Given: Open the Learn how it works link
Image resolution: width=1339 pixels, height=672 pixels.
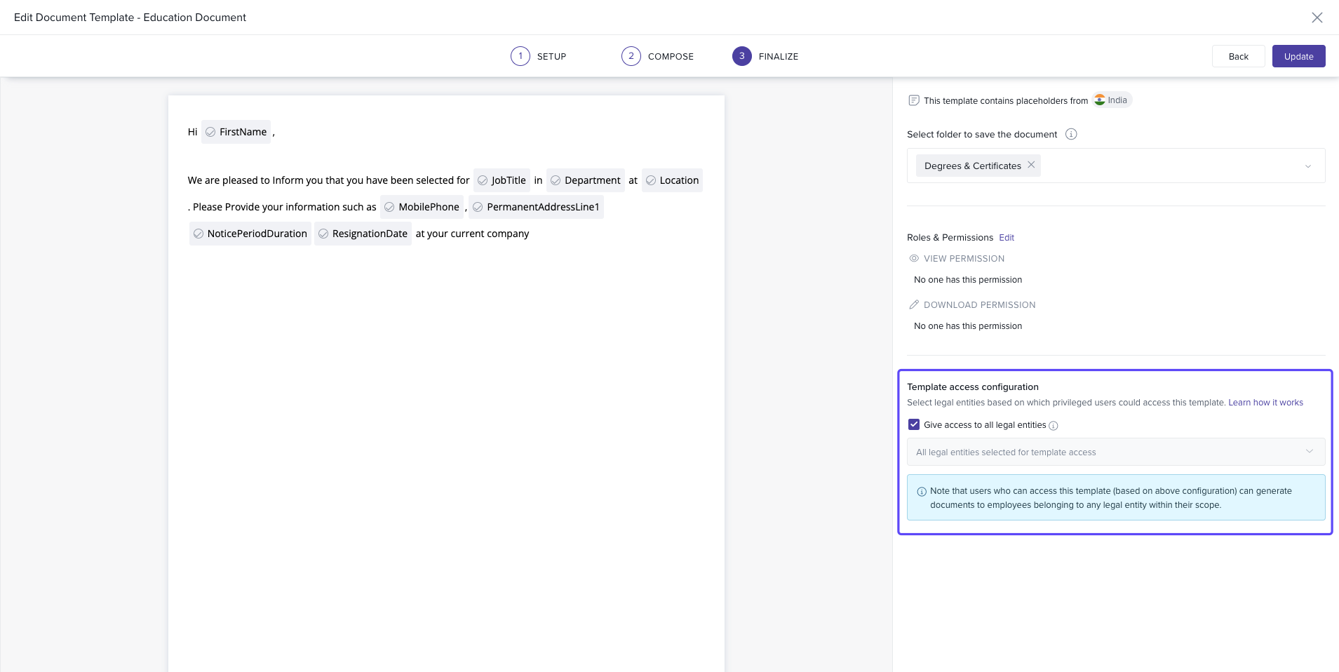Looking at the screenshot, I should [1265, 403].
